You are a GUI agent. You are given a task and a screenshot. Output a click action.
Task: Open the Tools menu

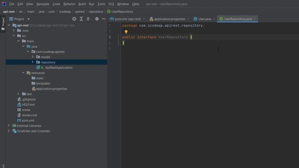click(x=101, y=4)
